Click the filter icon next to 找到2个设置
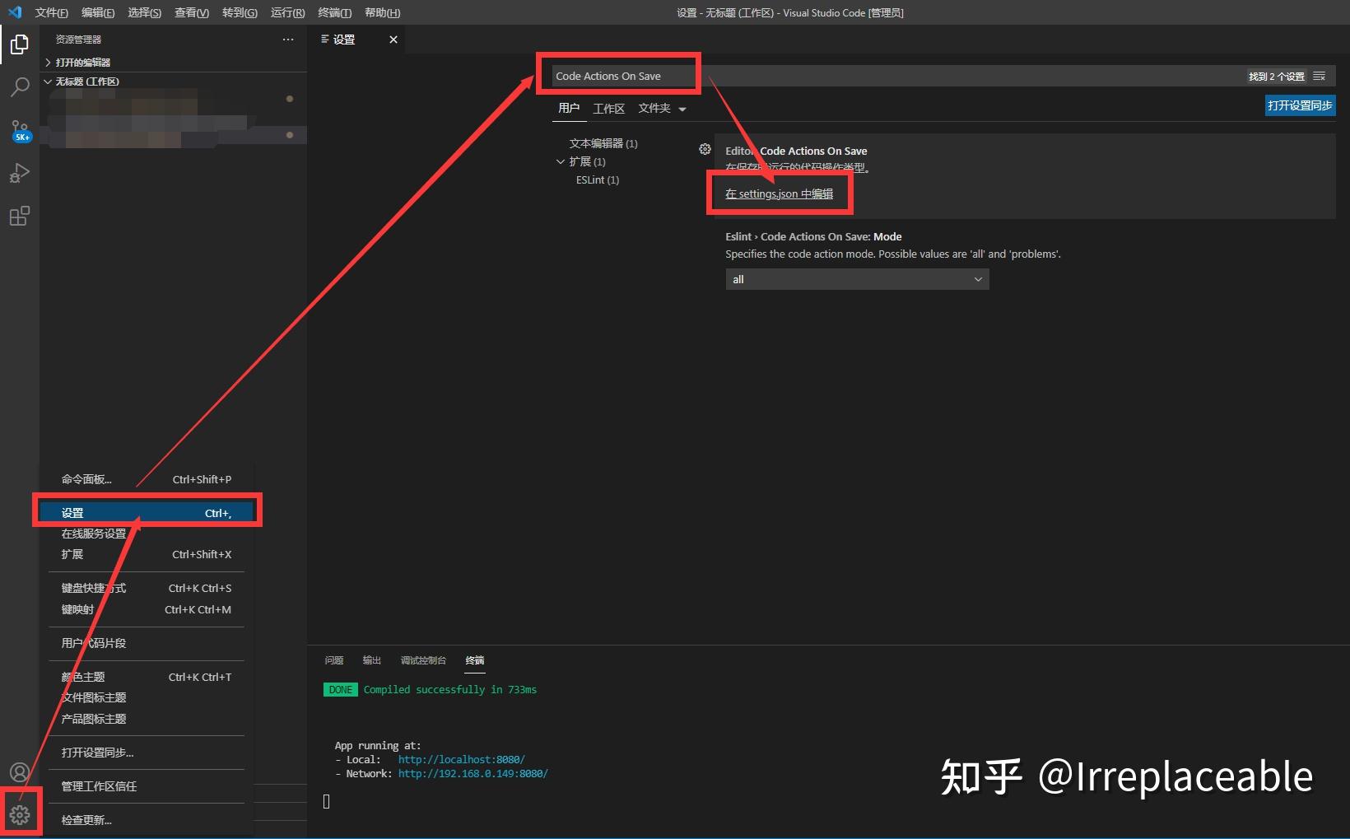This screenshot has height=839, width=1350. 1320,75
